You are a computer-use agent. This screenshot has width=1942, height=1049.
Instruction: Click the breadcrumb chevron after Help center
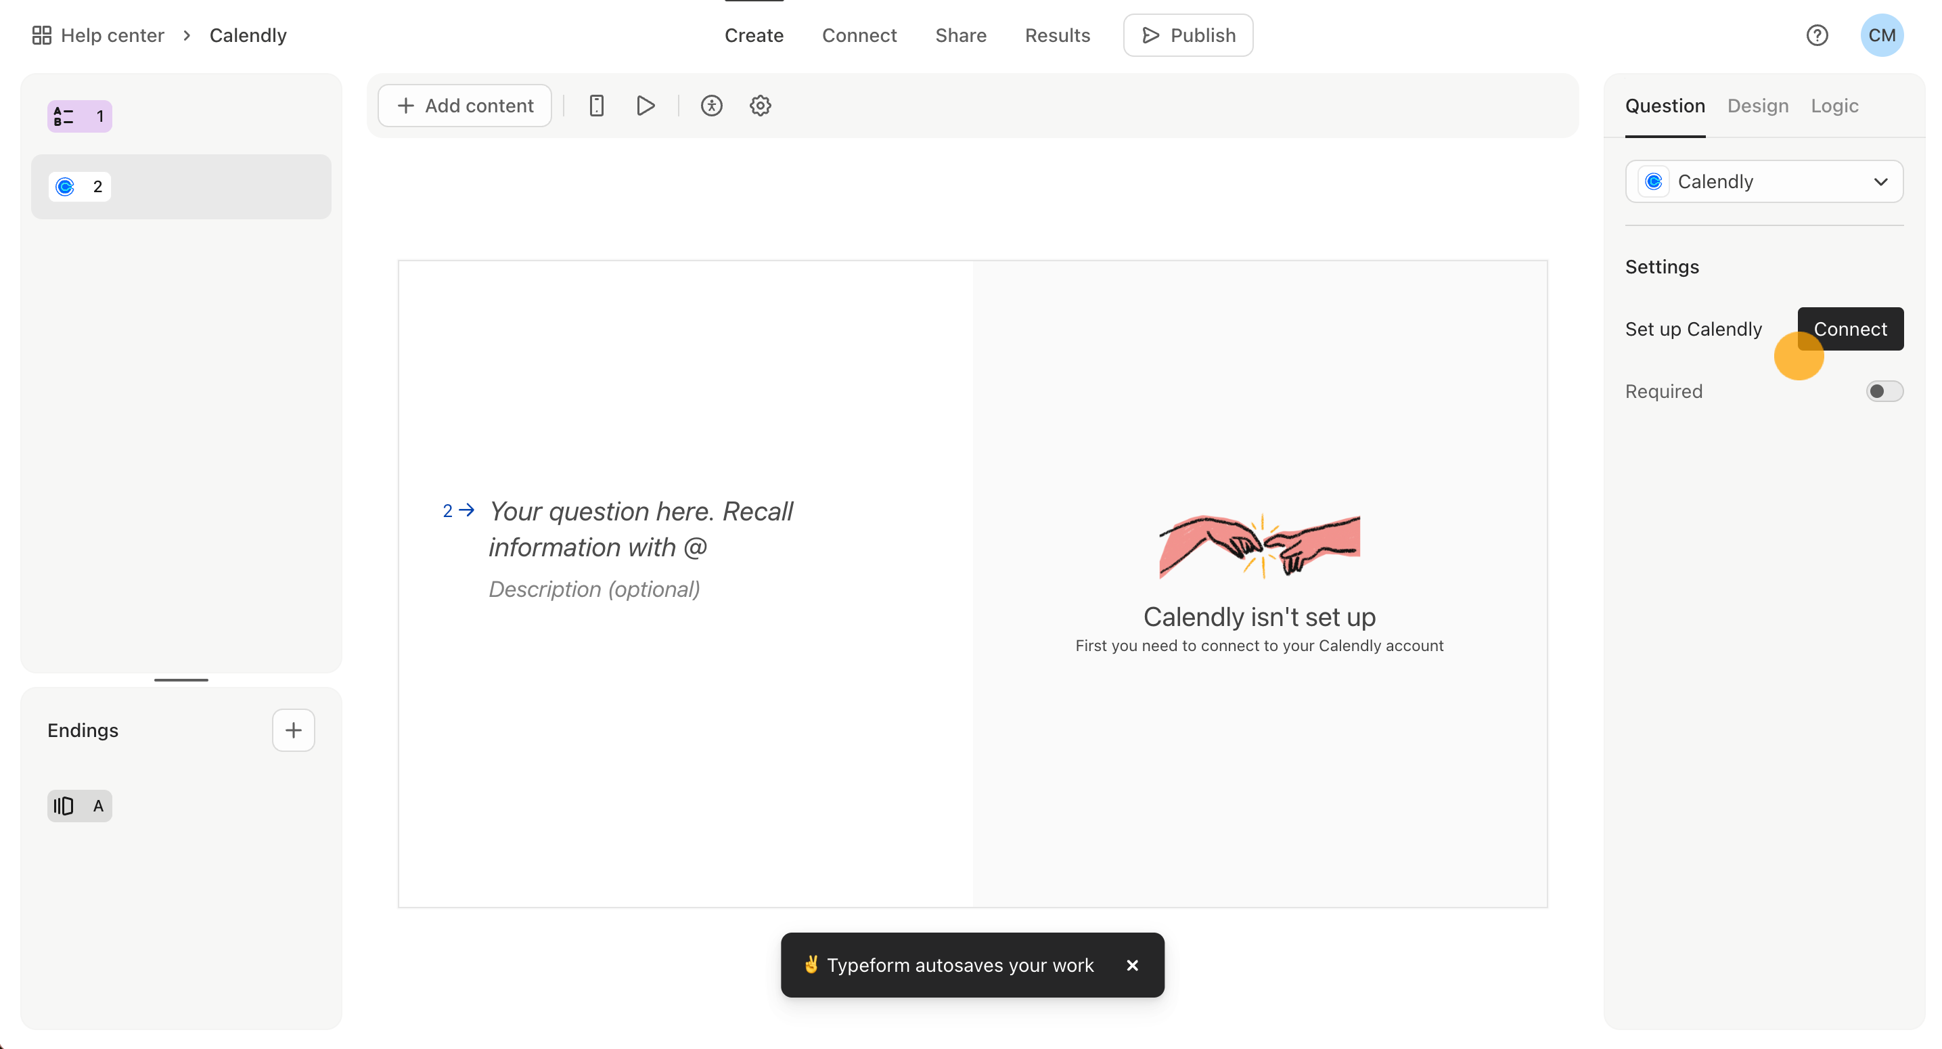point(187,35)
